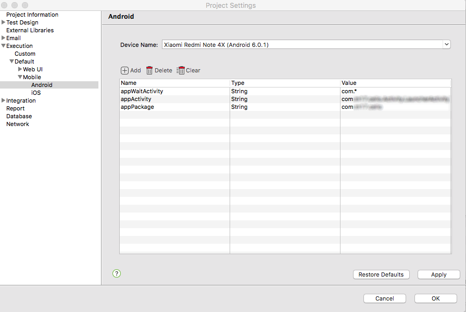
Task: Select Project Information in sidebar
Action: [32, 15]
